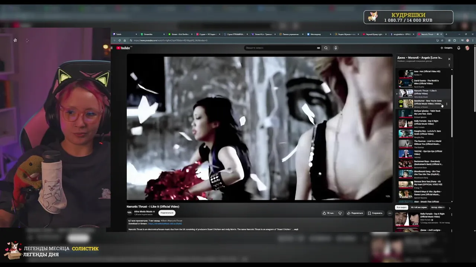Activate voice search microphone
Viewport: 476px width, 267px height.
click(x=335, y=48)
